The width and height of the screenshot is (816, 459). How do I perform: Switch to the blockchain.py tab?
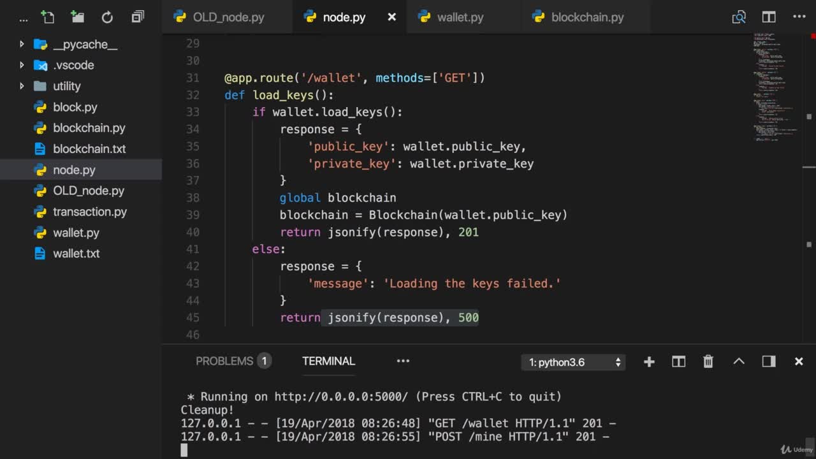point(587,17)
